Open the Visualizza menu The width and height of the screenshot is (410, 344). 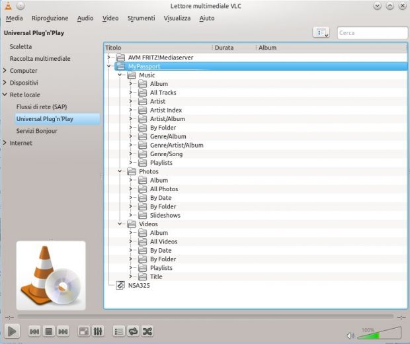[x=177, y=18]
